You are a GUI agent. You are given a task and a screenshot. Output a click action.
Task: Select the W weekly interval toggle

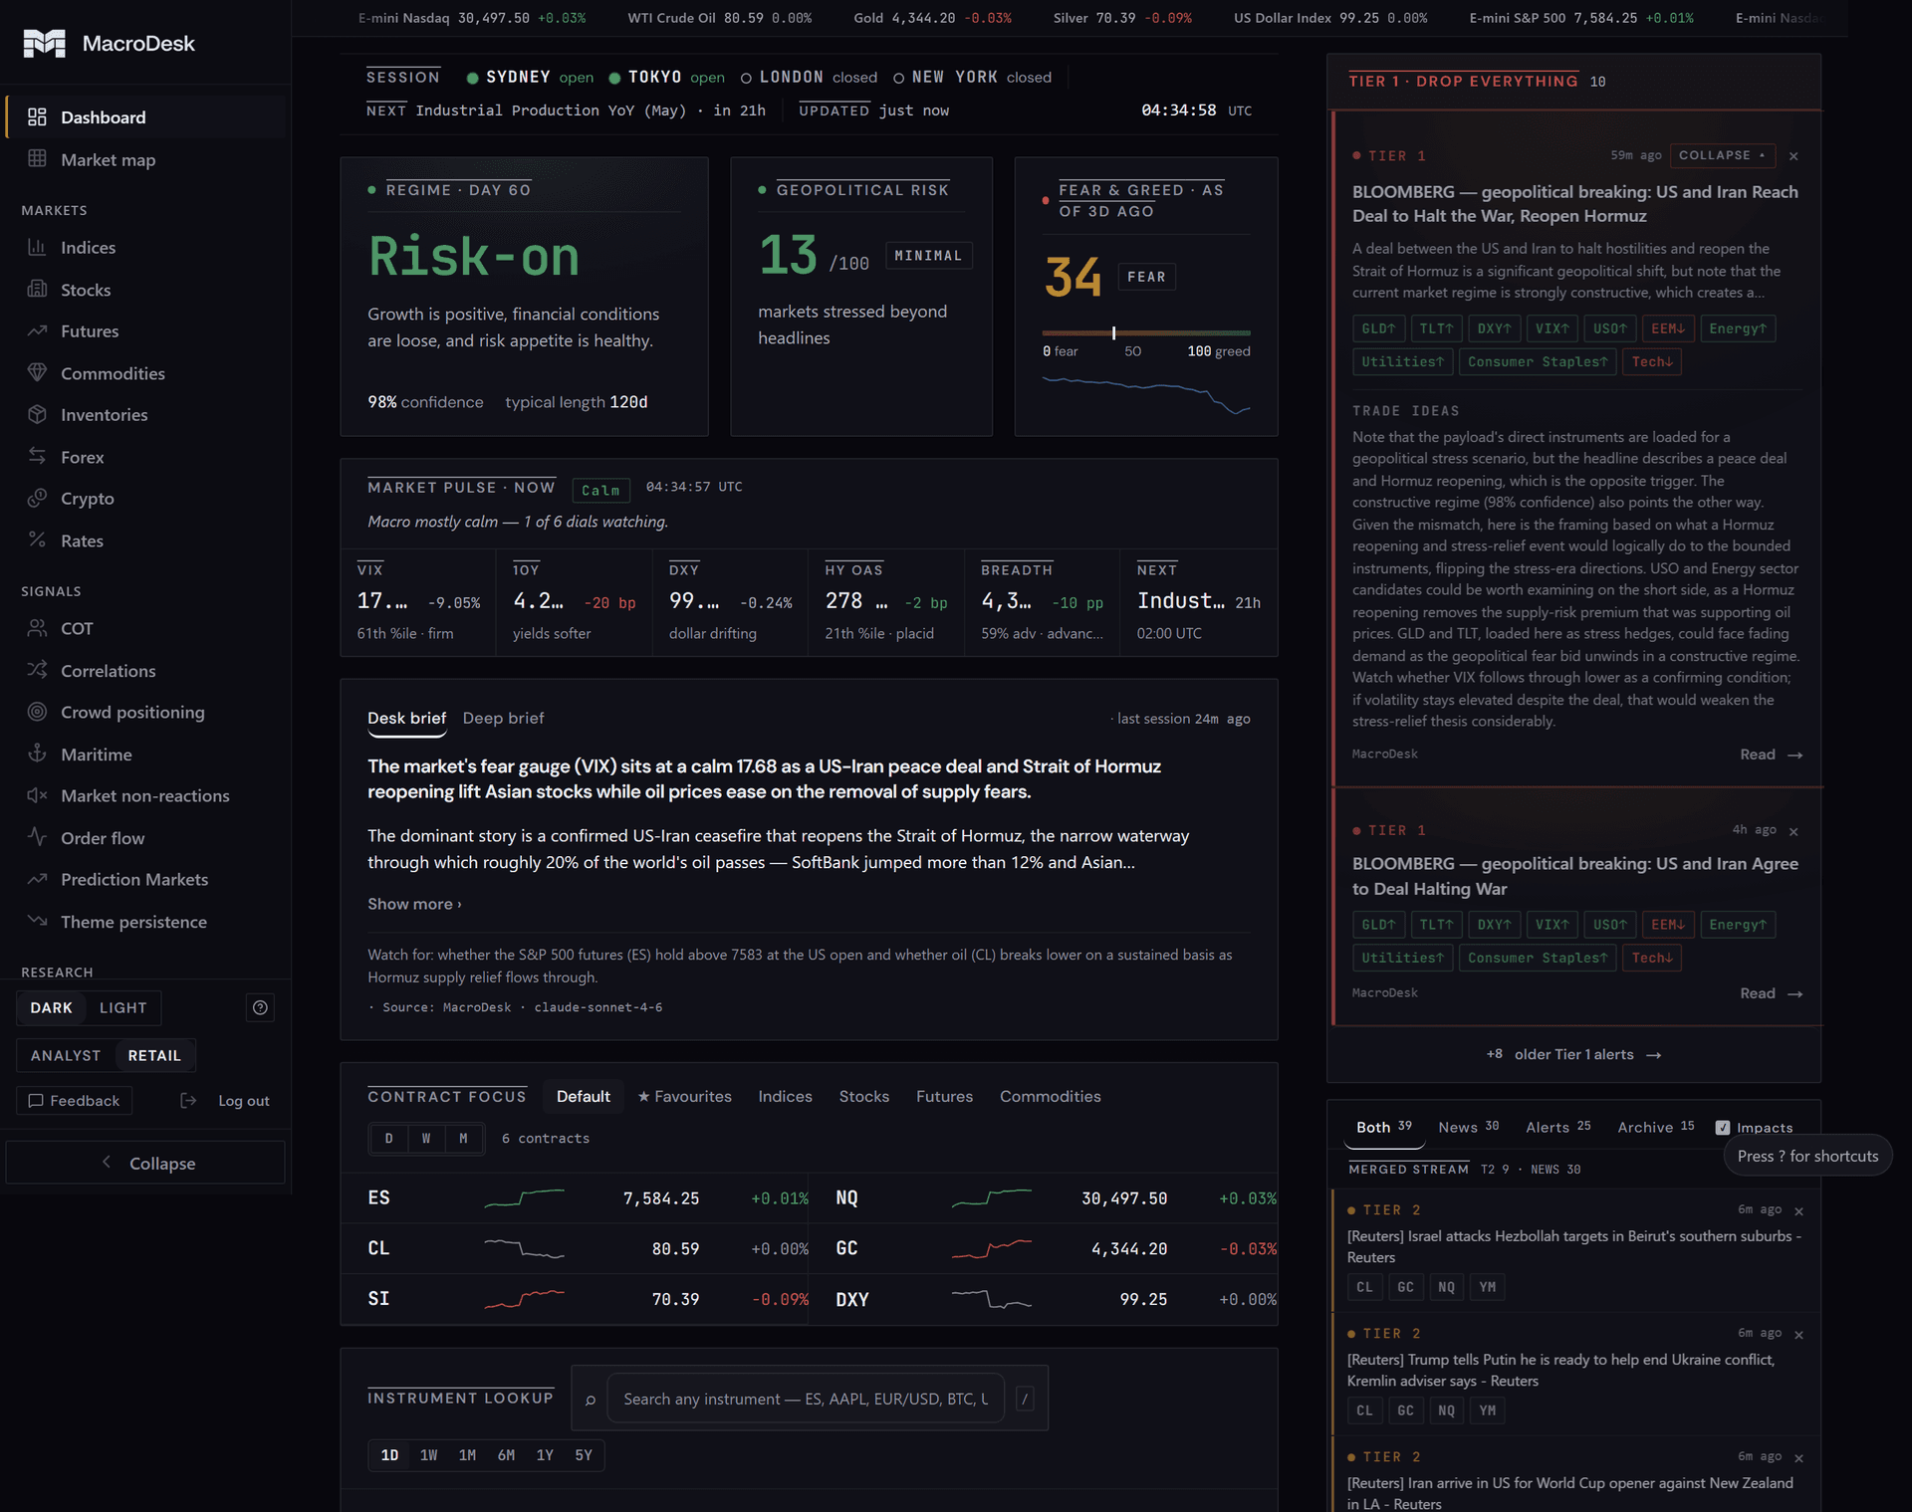tap(426, 1138)
